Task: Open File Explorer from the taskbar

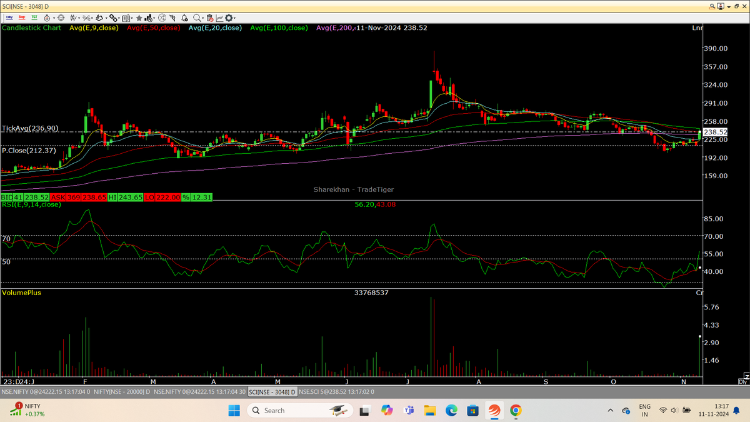Action: click(x=430, y=411)
